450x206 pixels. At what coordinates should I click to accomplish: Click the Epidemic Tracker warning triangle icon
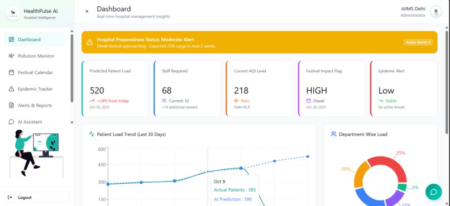pyautogui.click(x=12, y=89)
